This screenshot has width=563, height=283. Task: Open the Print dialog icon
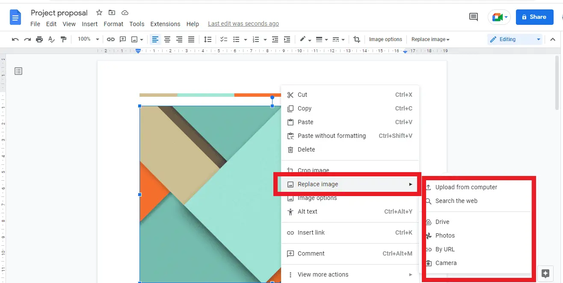39,39
